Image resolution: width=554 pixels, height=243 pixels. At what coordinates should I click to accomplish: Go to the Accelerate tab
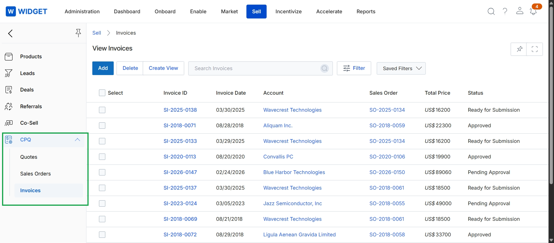[329, 12]
